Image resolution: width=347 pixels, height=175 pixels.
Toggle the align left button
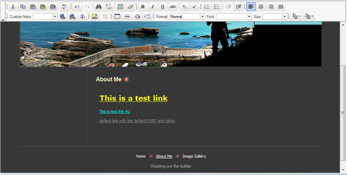coord(251,6)
